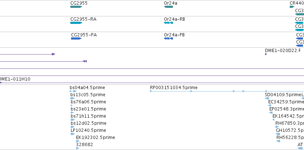
Task: Click the DME1-011H10 label
Action: click(15, 79)
